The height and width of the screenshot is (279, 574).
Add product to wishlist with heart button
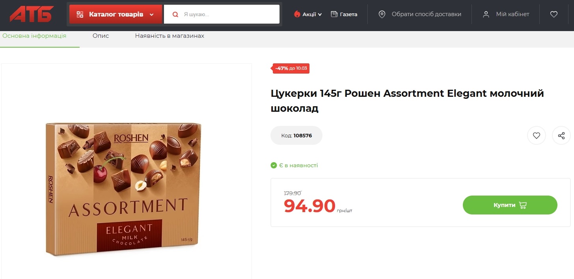point(537,136)
